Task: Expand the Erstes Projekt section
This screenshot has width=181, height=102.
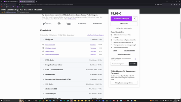Action: [72, 75]
